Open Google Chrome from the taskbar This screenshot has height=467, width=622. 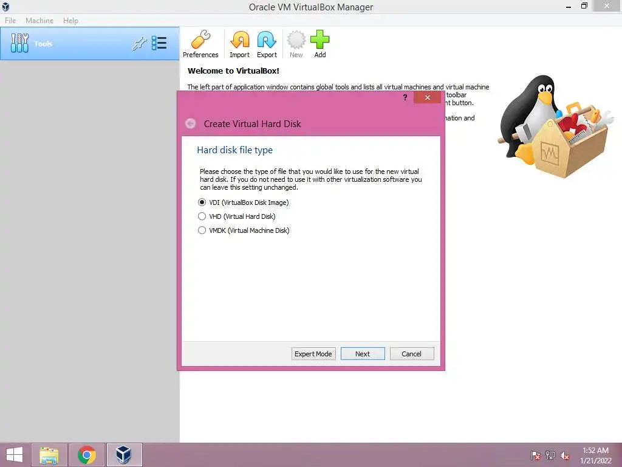(87, 455)
